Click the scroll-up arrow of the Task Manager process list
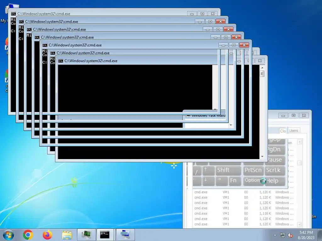The height and width of the screenshot is (241, 322). point(300,142)
